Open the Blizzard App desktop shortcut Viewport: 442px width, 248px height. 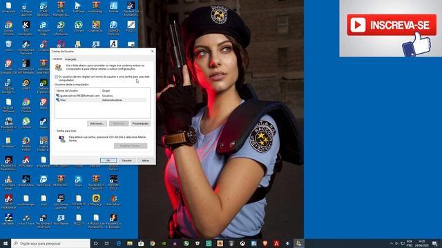(26, 180)
